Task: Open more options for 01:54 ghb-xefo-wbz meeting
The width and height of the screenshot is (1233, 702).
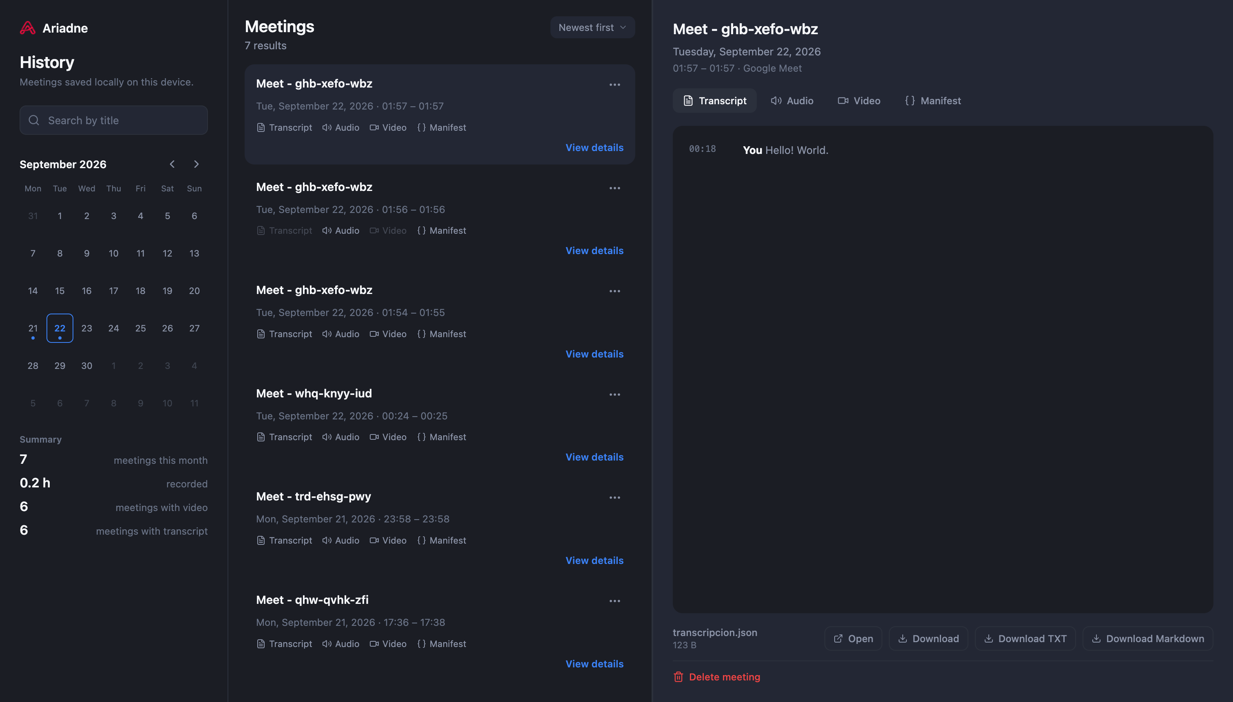Action: click(614, 291)
